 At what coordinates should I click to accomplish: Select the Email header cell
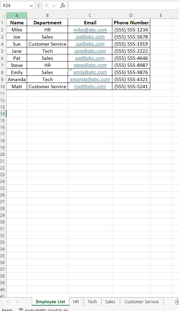point(90,23)
